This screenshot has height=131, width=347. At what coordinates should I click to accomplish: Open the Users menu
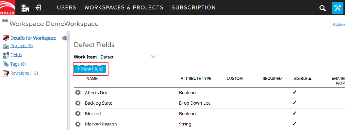tap(66, 7)
